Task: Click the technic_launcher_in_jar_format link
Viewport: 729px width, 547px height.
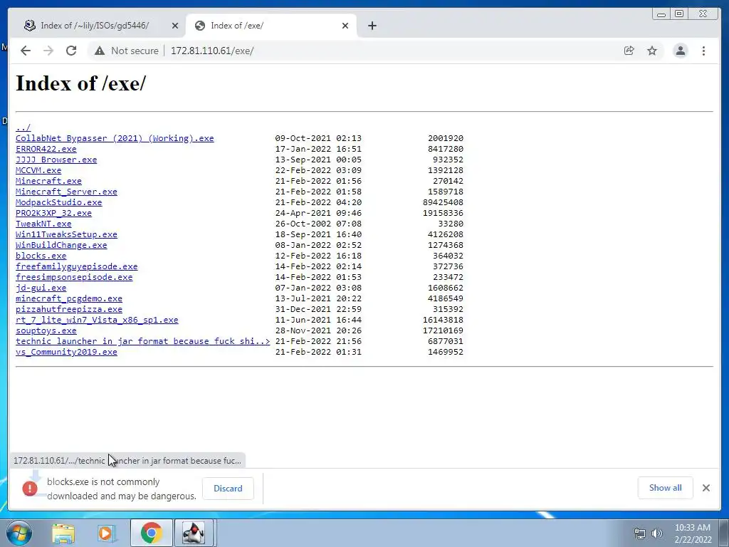Action: [x=142, y=341]
